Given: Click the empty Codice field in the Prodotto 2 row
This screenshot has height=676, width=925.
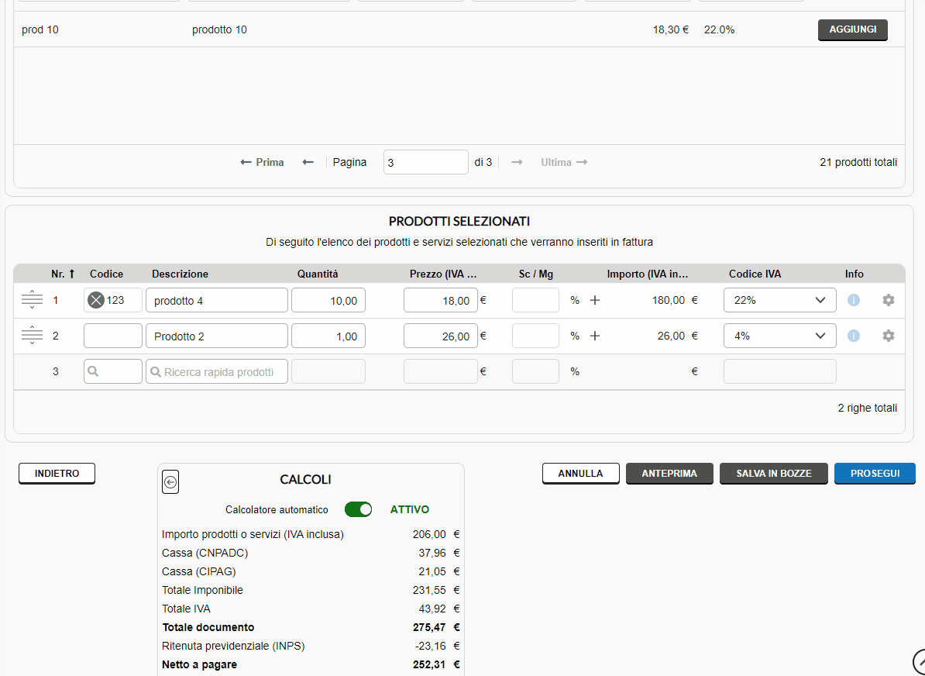Looking at the screenshot, I should [x=113, y=336].
